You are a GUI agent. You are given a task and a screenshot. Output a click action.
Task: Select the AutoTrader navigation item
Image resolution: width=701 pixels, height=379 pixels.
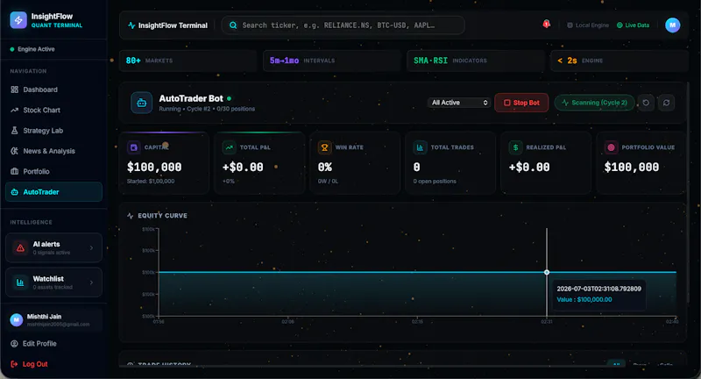coord(53,192)
